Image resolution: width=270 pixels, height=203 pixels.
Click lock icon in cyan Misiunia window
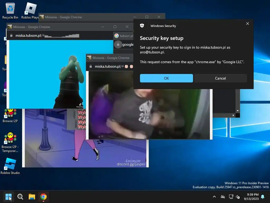[11, 35]
